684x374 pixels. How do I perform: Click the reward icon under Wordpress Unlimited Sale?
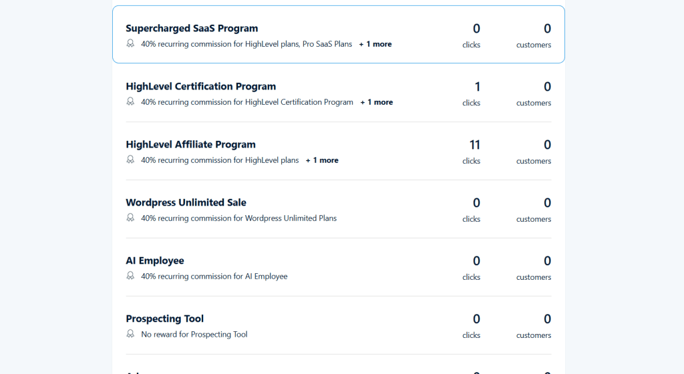point(130,218)
